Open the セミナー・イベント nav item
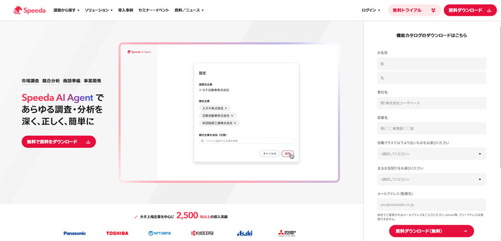Image resolution: width=501 pixels, height=241 pixels. (x=154, y=10)
